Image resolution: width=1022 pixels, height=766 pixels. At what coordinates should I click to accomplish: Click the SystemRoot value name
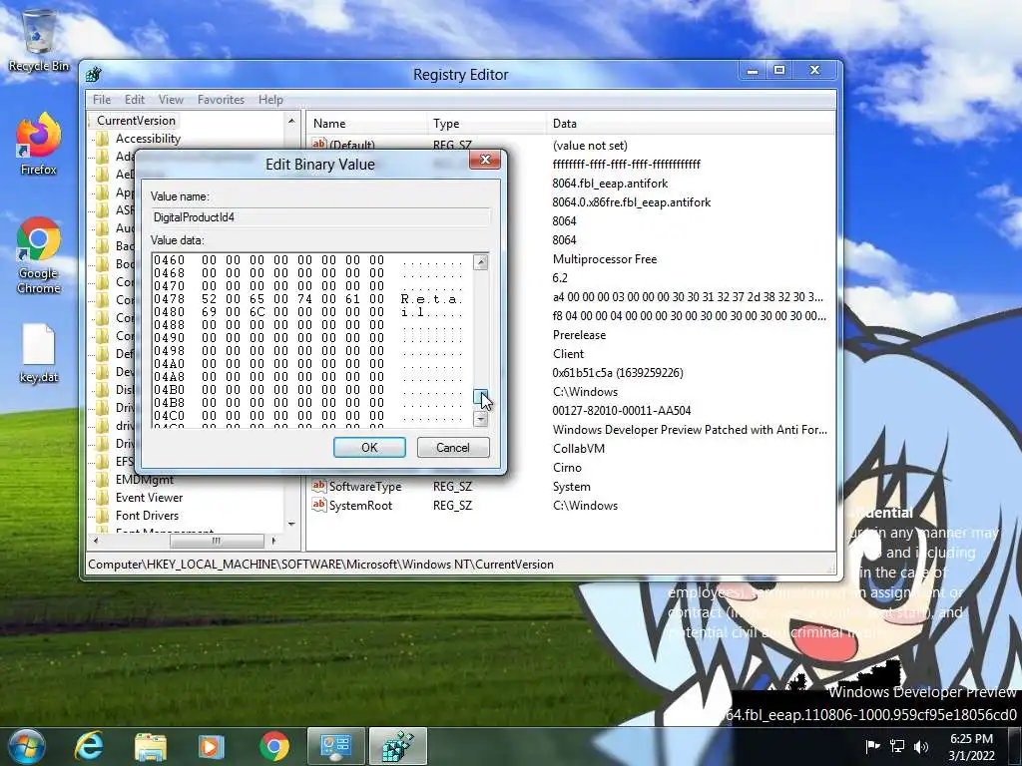click(360, 505)
